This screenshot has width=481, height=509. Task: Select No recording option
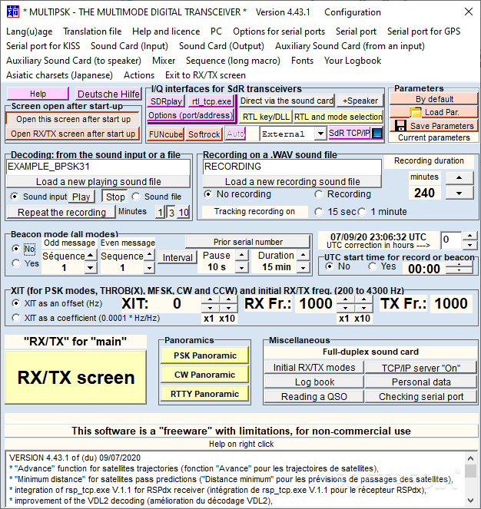208,194
